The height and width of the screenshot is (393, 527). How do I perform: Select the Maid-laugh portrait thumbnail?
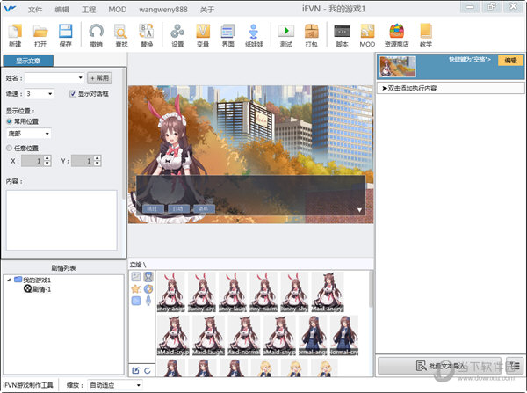[x=208, y=335]
